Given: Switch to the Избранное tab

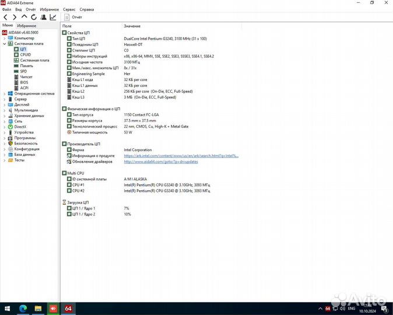Looking at the screenshot, I should [x=27, y=26].
